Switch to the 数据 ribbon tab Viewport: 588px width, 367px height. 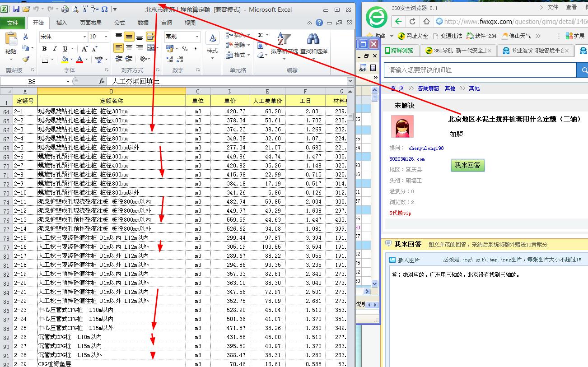click(x=143, y=23)
